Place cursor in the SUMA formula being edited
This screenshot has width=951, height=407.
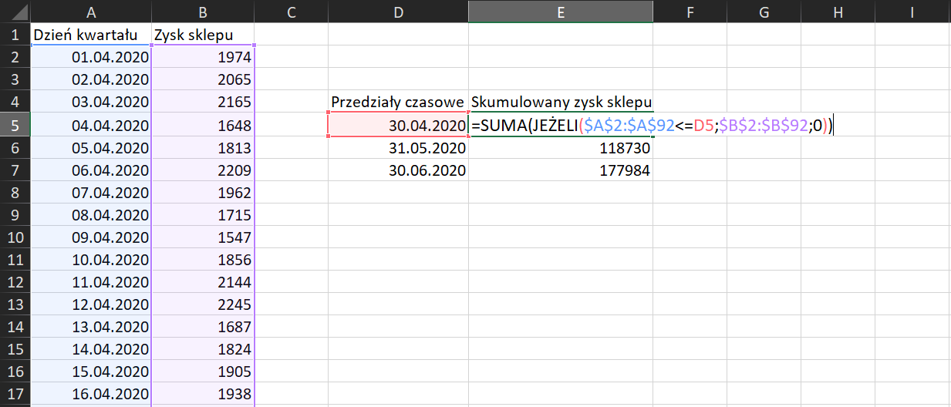click(653, 125)
